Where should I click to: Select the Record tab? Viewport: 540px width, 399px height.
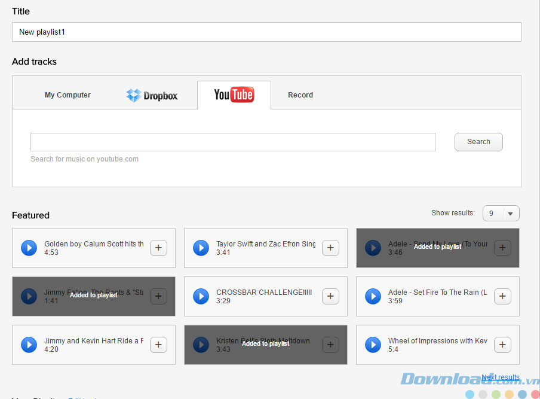coord(300,95)
